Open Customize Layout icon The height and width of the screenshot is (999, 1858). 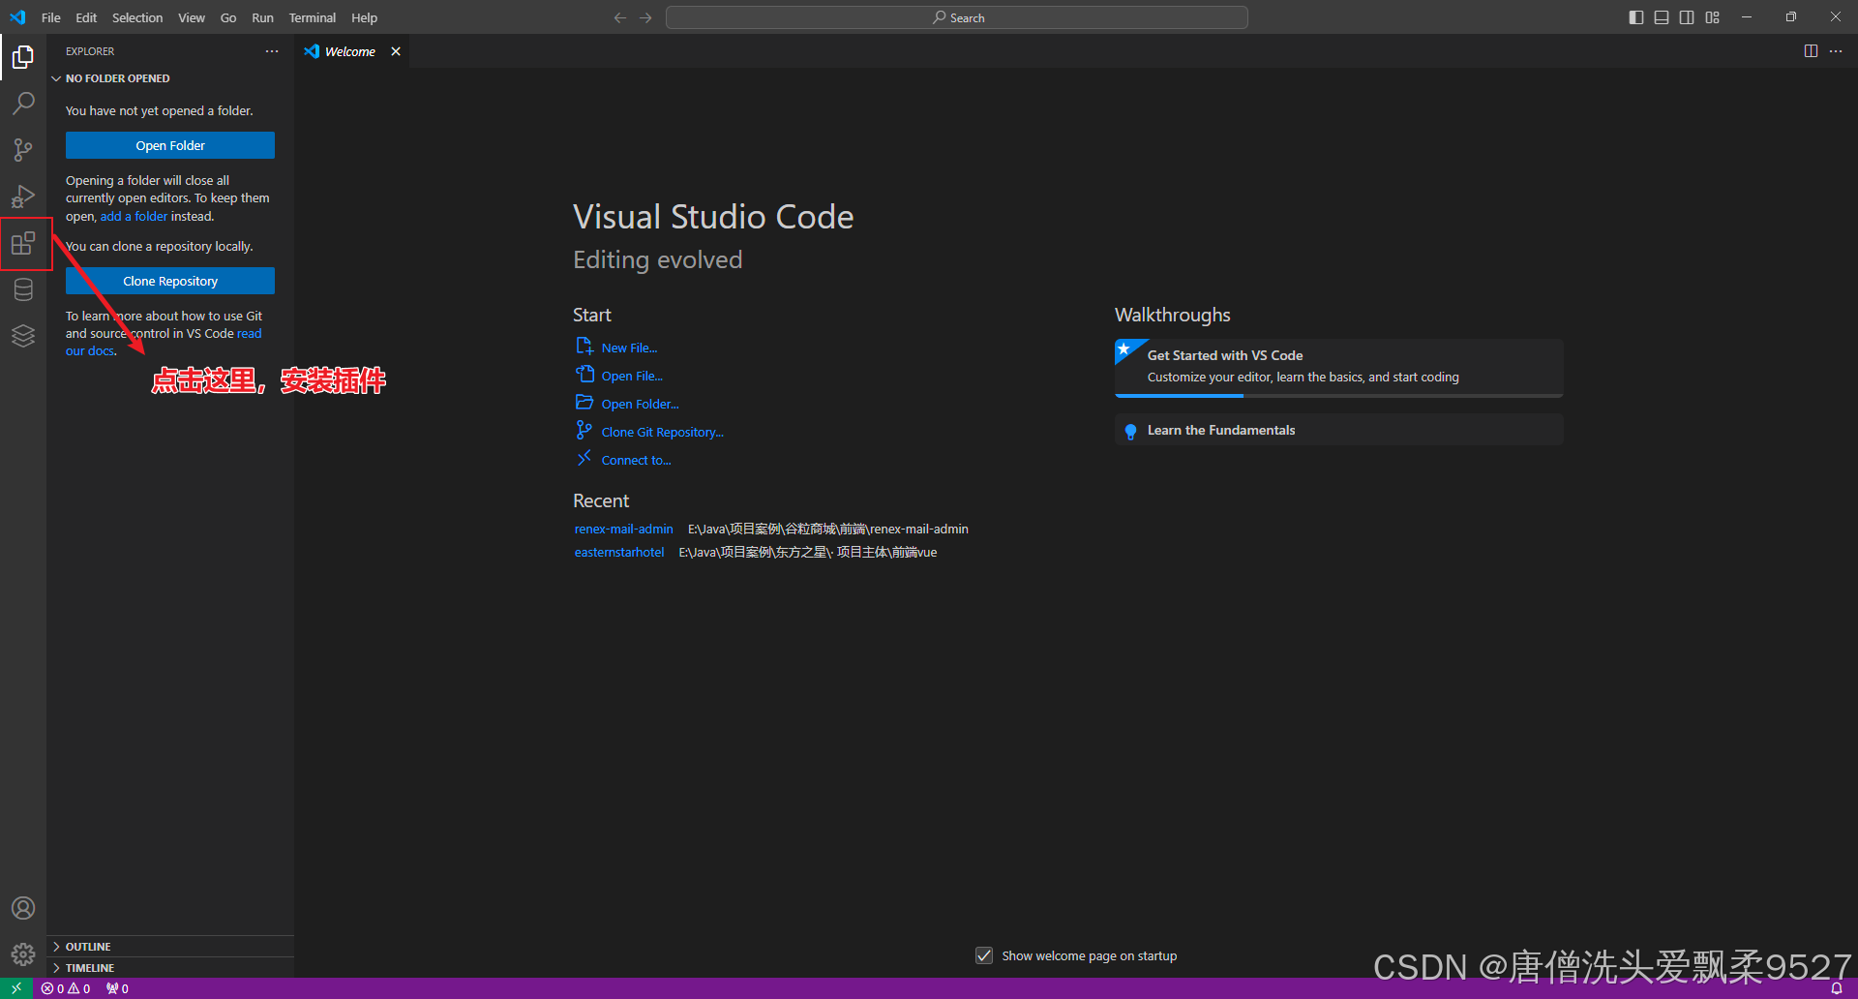tap(1713, 17)
